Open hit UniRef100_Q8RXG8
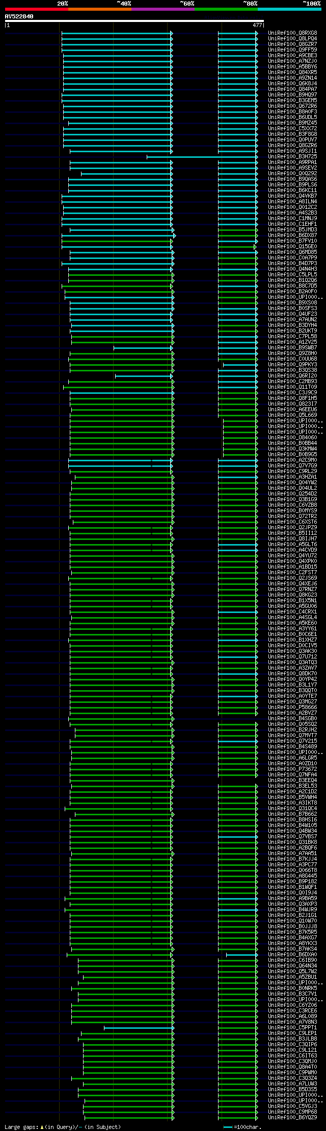Screen dimensions: 326x1131 292,33
